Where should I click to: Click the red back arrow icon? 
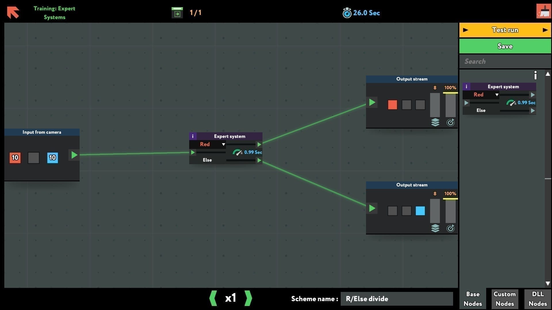coord(13,13)
